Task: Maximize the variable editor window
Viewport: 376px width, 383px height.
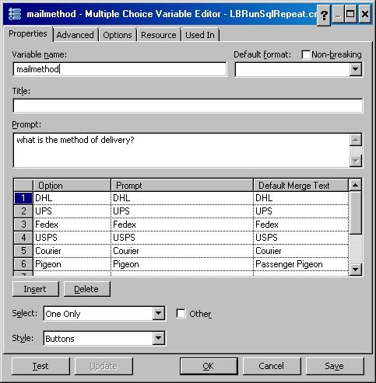Action: (x=350, y=15)
